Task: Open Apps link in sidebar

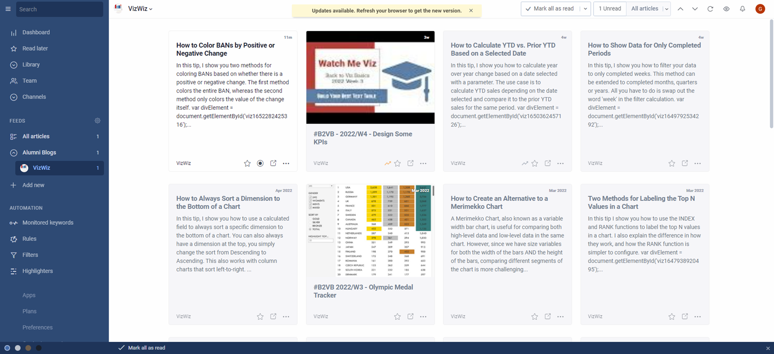Action: coord(29,295)
